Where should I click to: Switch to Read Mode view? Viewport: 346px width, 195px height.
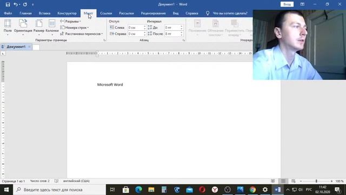(x=273, y=181)
